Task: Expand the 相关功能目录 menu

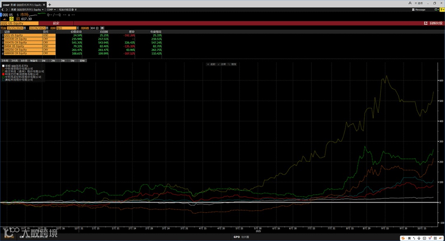Action: tap(68, 9)
